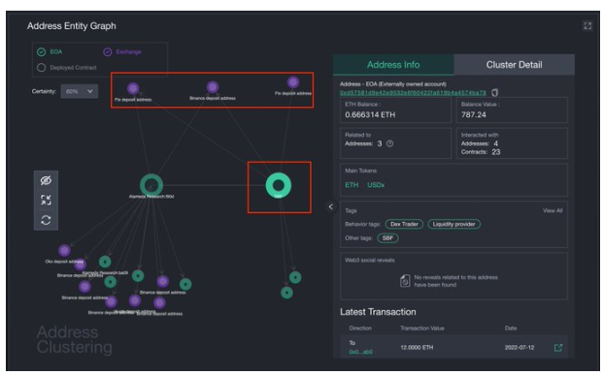Open the Certainty 60% dropdown
This screenshot has height=375, width=603.
[80, 91]
